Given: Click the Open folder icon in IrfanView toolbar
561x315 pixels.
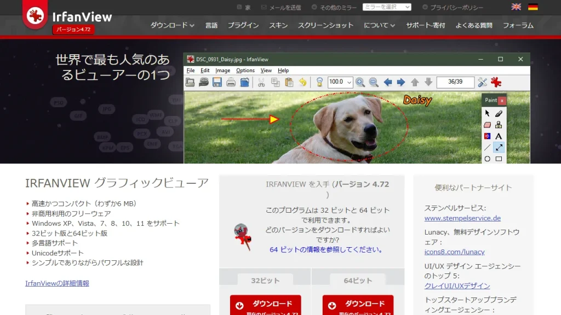Looking at the screenshot, I should click(x=190, y=82).
